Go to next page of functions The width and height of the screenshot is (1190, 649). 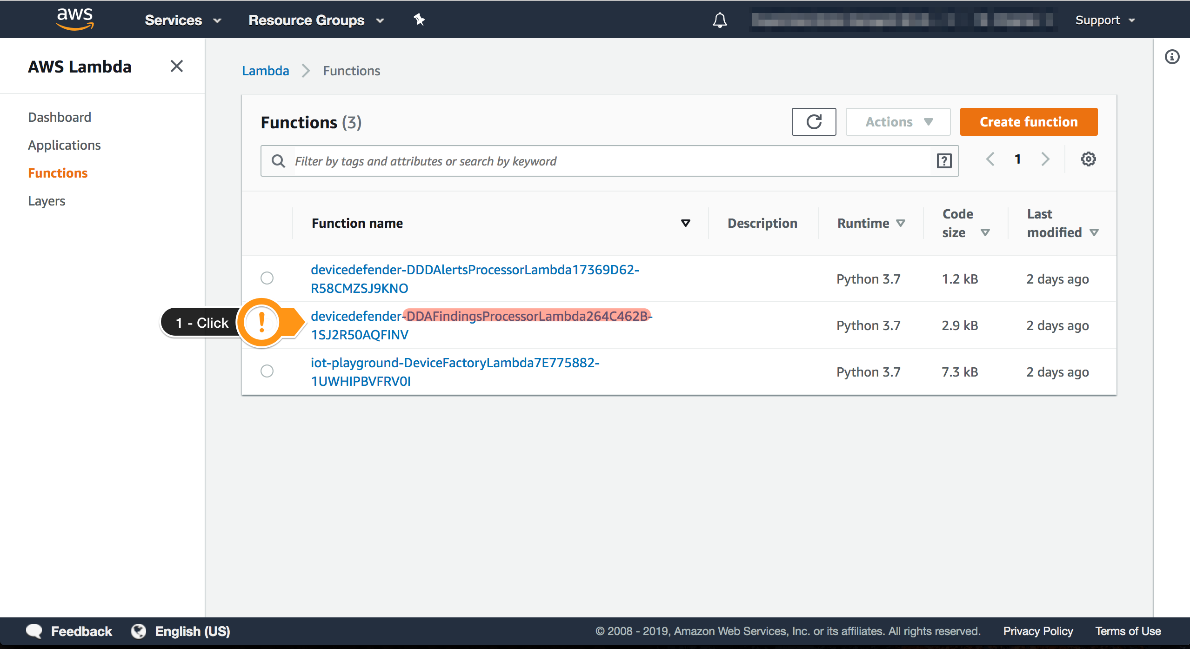pos(1045,159)
